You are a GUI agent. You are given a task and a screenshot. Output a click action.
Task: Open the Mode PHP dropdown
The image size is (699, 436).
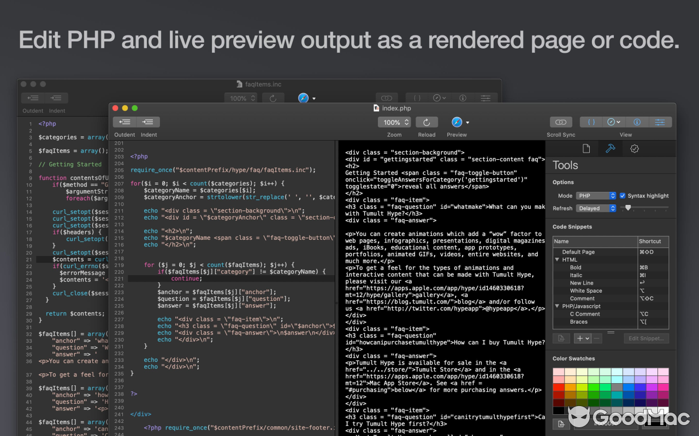596,196
